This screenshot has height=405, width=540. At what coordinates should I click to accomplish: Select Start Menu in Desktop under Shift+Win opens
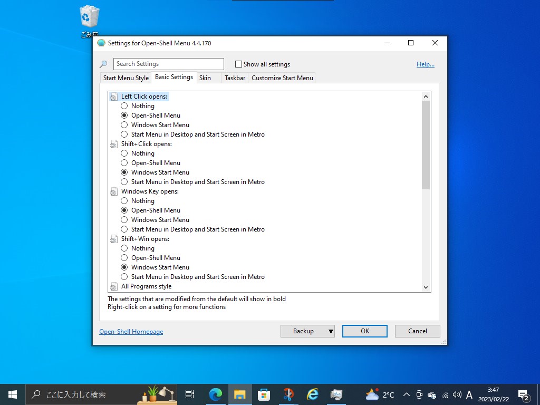124,277
